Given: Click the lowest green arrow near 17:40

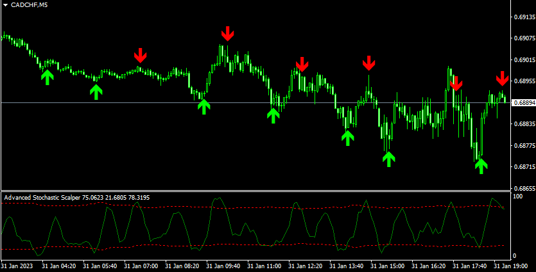Looking at the screenshot, I should (481, 166).
